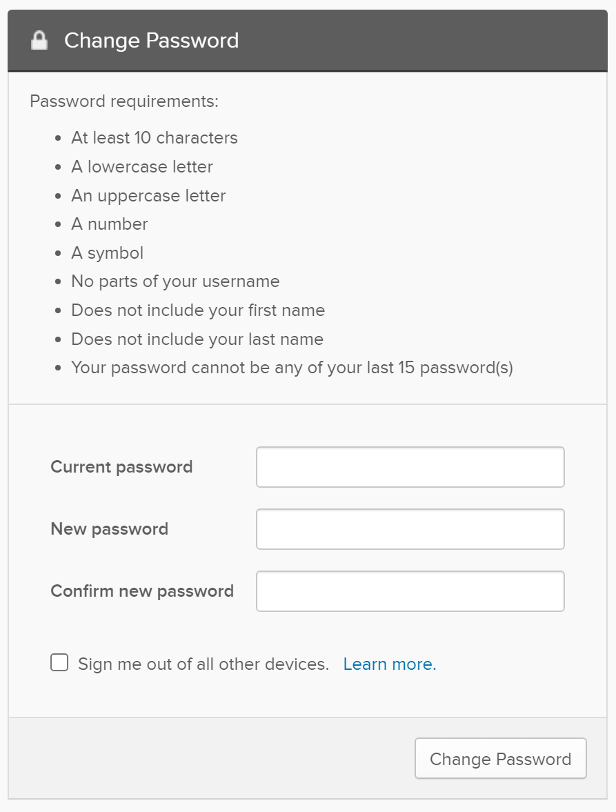Click the last 15 passwords requirement
Image resolution: width=616 pixels, height=812 pixels.
[x=292, y=368]
